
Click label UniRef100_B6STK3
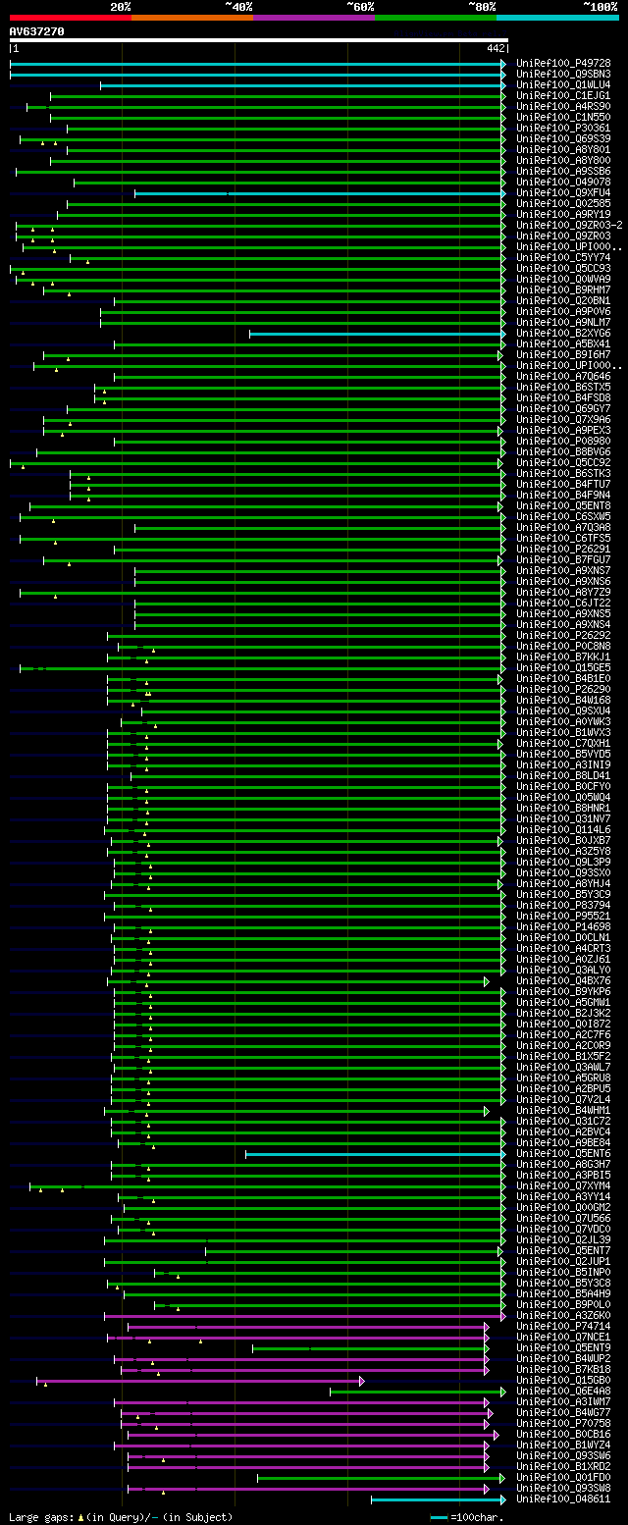click(563, 474)
